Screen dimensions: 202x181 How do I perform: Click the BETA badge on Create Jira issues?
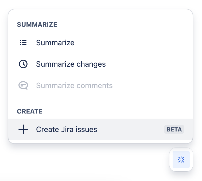tap(174, 130)
